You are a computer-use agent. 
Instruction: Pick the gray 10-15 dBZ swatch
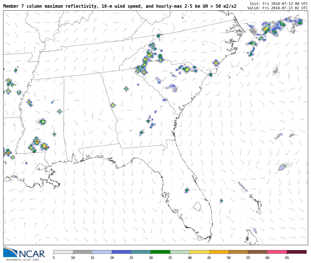[82, 252]
